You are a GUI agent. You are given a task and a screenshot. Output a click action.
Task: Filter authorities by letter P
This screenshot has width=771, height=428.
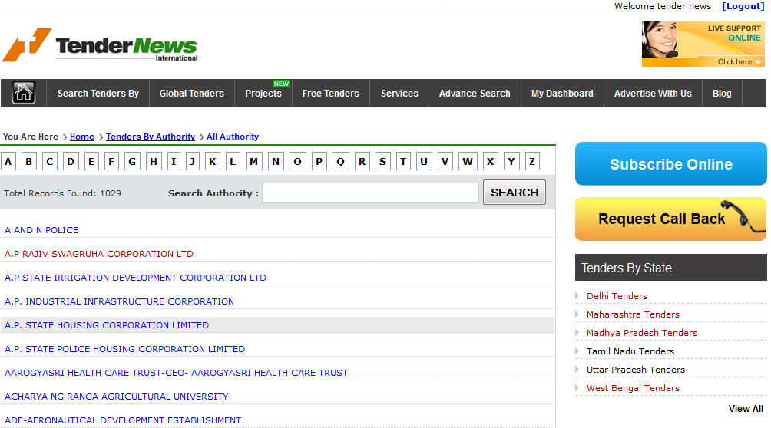(319, 161)
